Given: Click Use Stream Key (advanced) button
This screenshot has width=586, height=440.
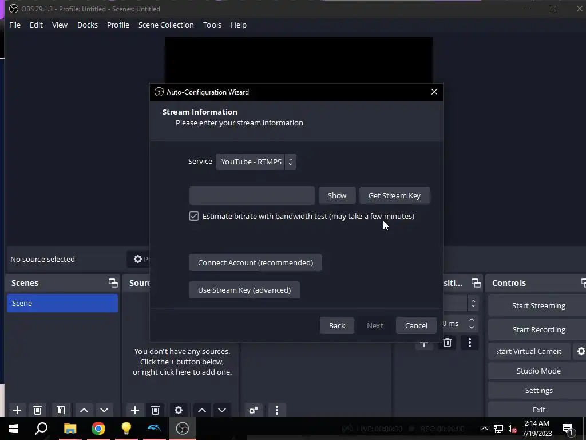Looking at the screenshot, I should [244, 290].
